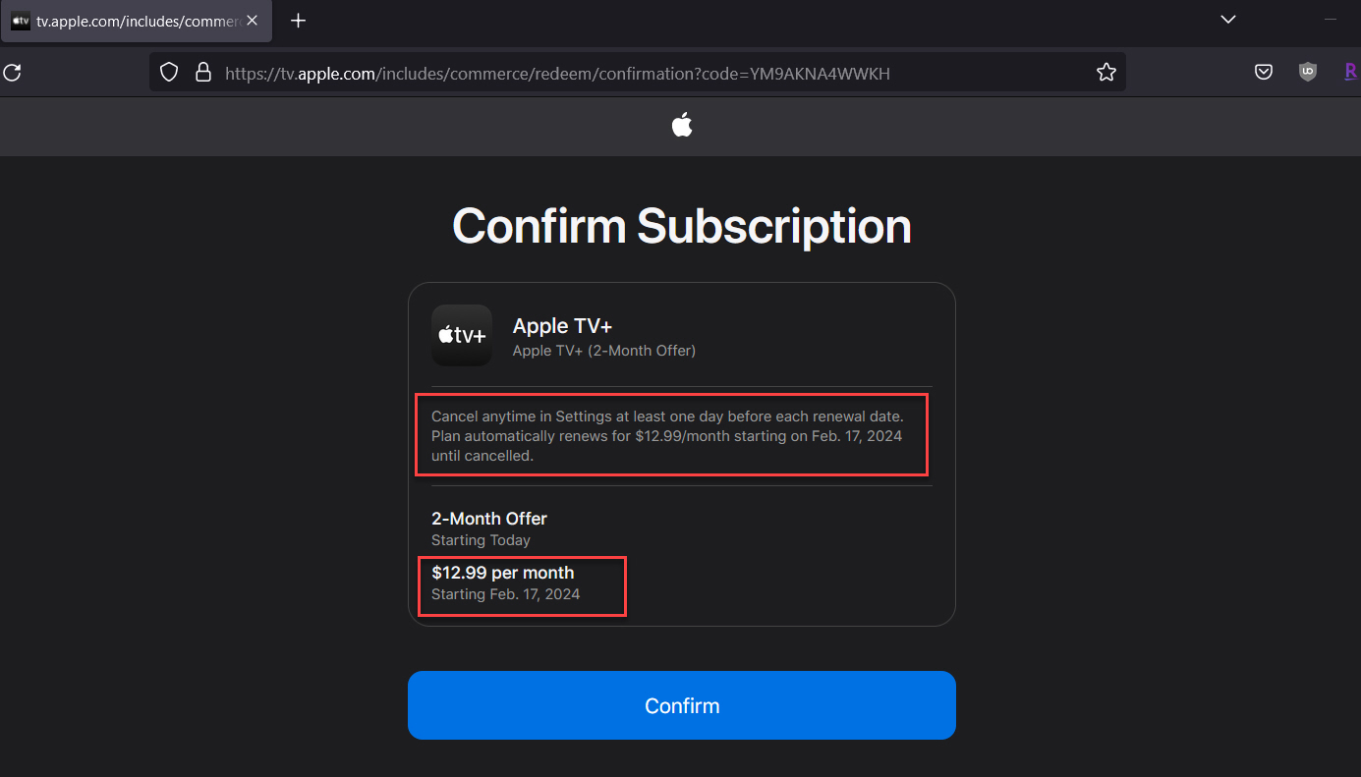Click the Confirm Subscription heading
Viewport: 1361px width, 777px height.
tap(681, 226)
